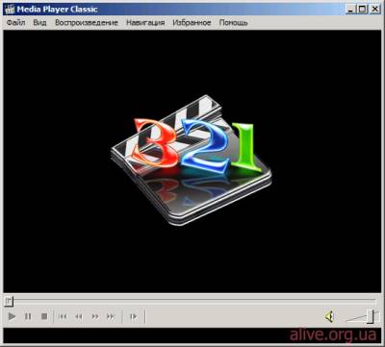Skip to next track icon
The width and height of the screenshot is (385, 347).
point(111,316)
